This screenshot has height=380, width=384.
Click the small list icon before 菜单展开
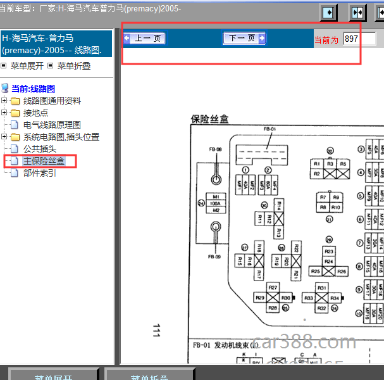3,66
